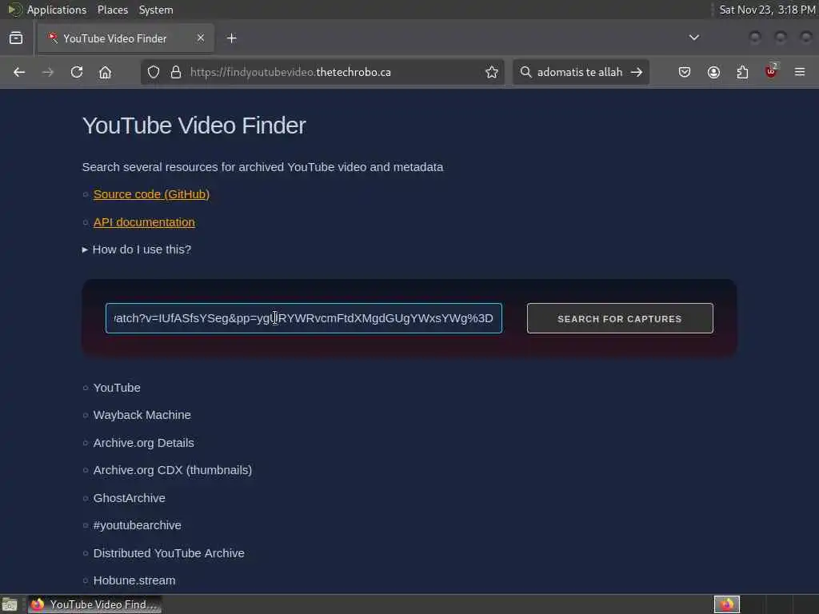Open the Firefox hamburger menu

(x=800, y=72)
